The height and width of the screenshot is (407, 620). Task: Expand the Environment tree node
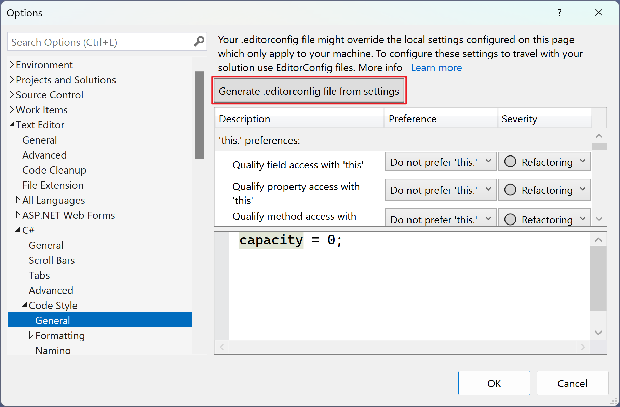pyautogui.click(x=12, y=64)
